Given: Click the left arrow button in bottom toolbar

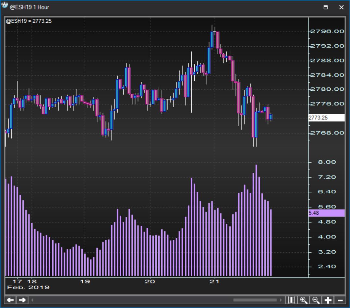Looking at the screenshot, I should 10,300.
